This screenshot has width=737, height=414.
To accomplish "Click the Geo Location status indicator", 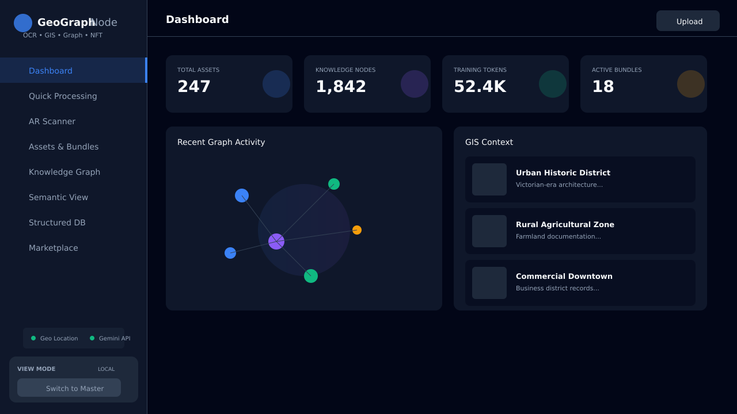I will (55, 338).
